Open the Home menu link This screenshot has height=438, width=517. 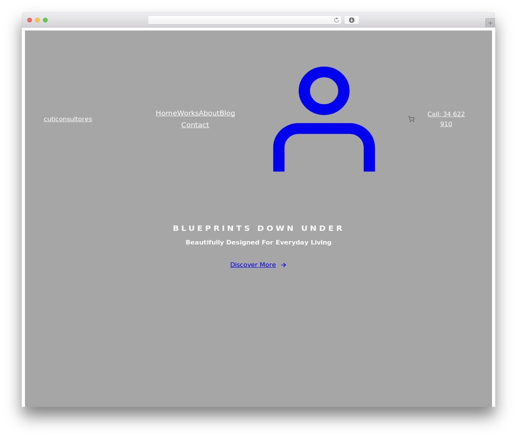[x=166, y=113]
